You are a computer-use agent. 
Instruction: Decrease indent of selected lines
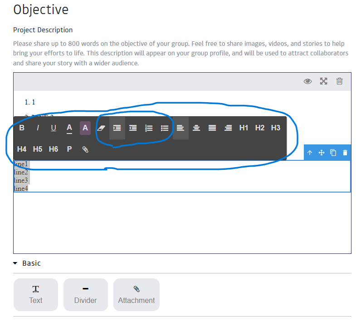[133, 128]
